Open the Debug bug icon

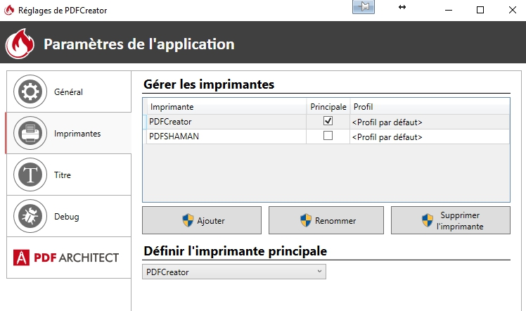coord(30,217)
